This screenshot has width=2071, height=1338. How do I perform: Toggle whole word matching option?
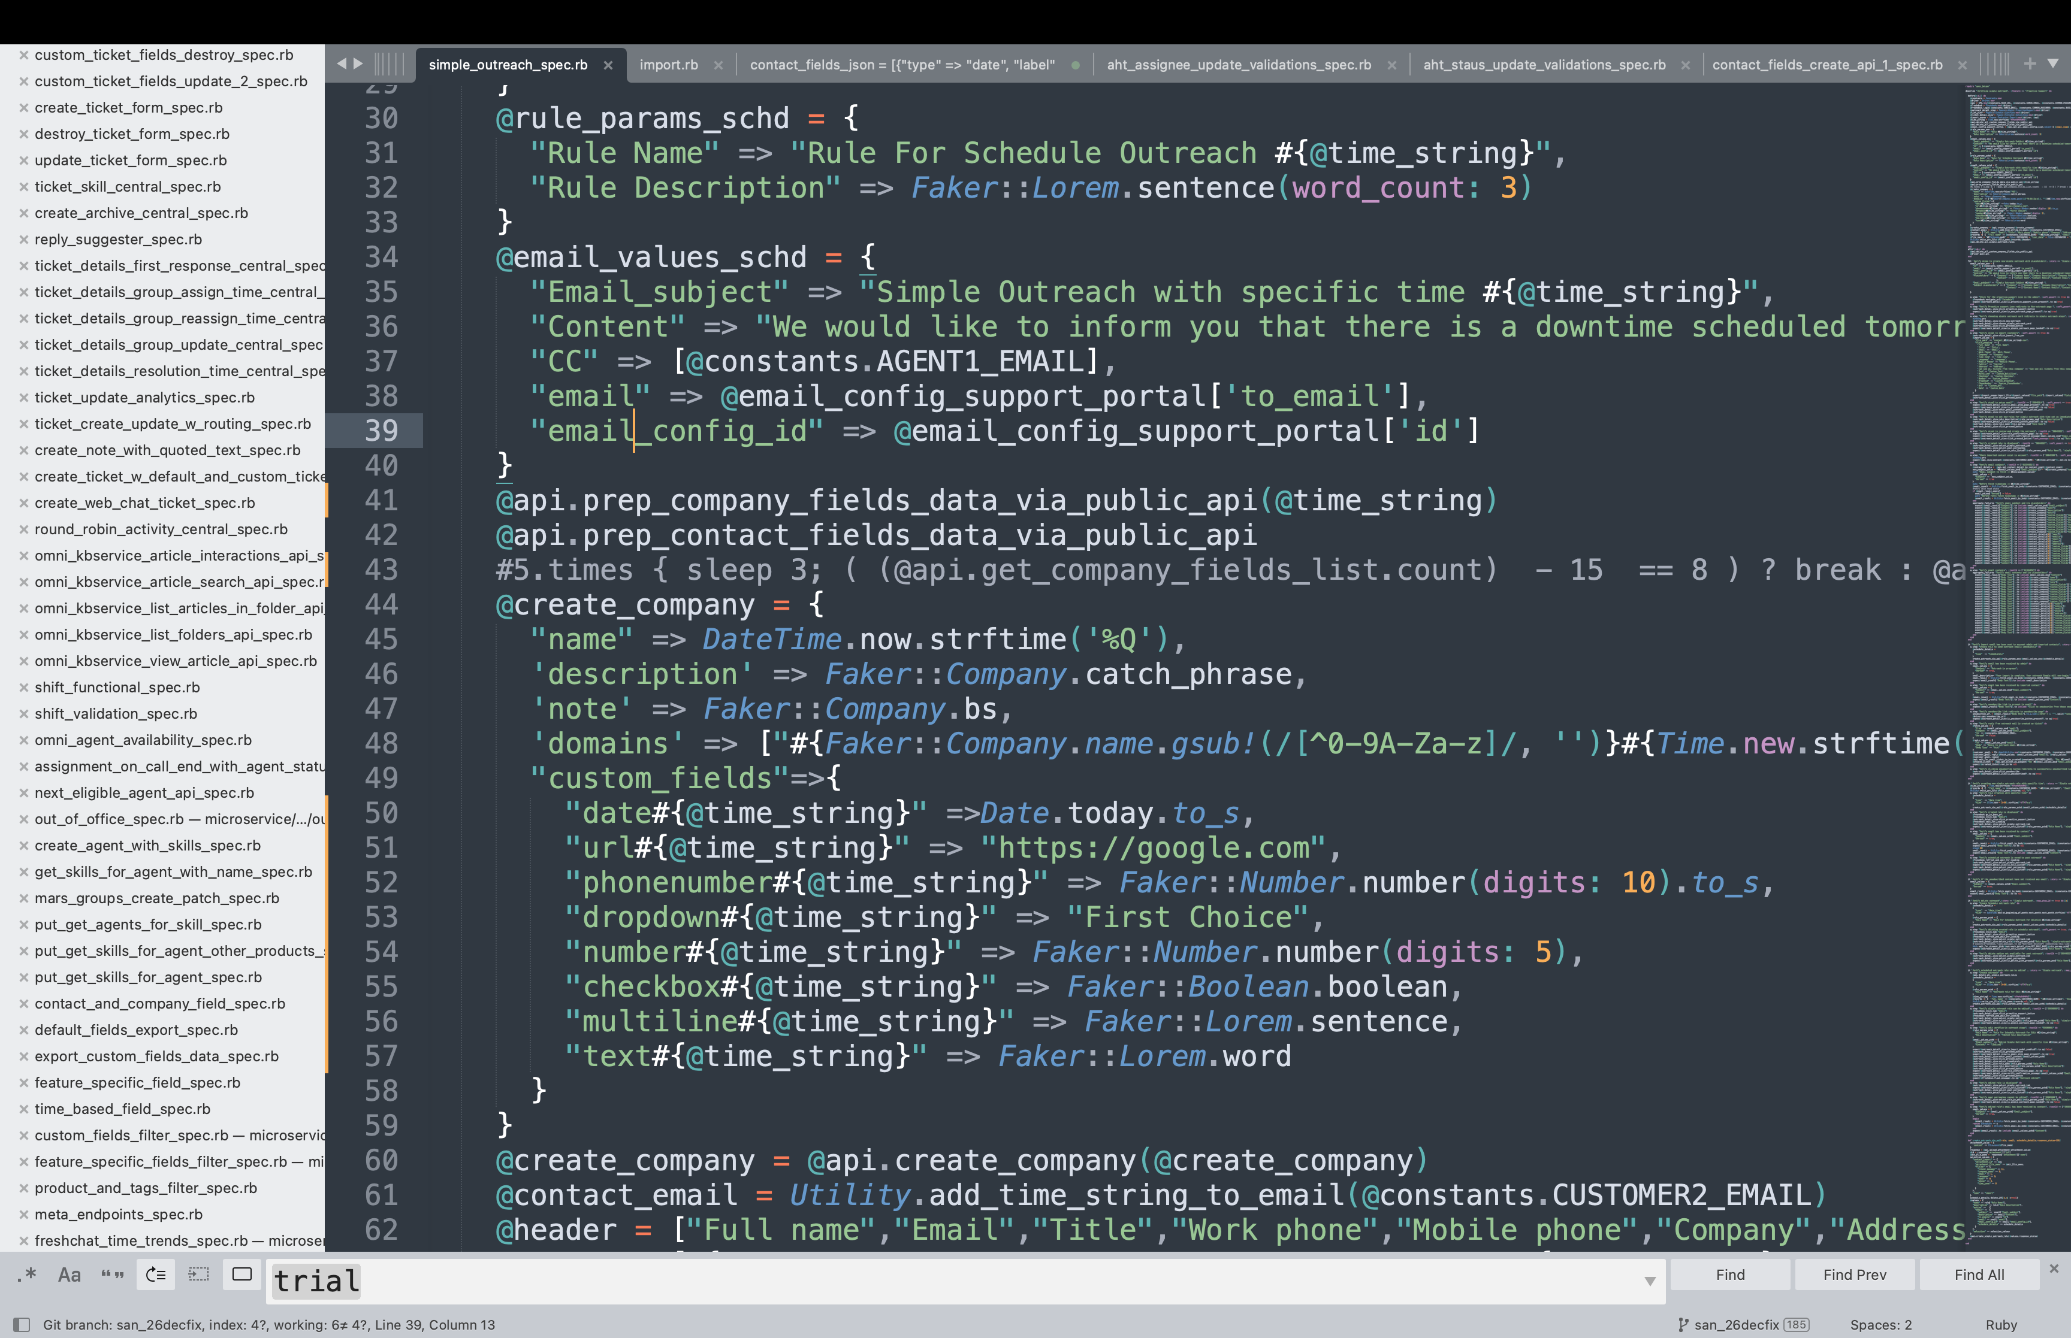point(112,1275)
